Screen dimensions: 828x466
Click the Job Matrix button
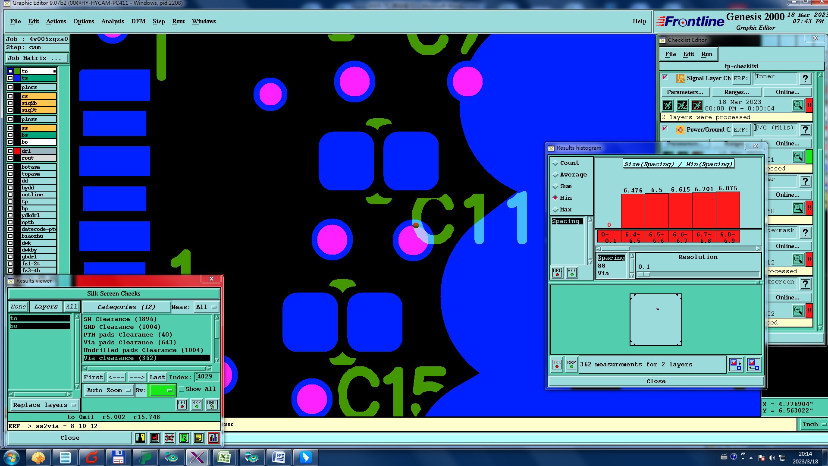tap(36, 58)
